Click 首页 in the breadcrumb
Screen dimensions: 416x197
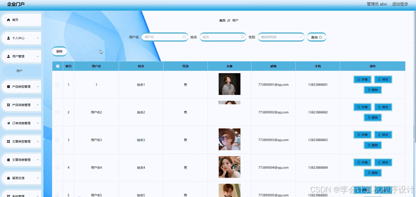click(x=222, y=20)
